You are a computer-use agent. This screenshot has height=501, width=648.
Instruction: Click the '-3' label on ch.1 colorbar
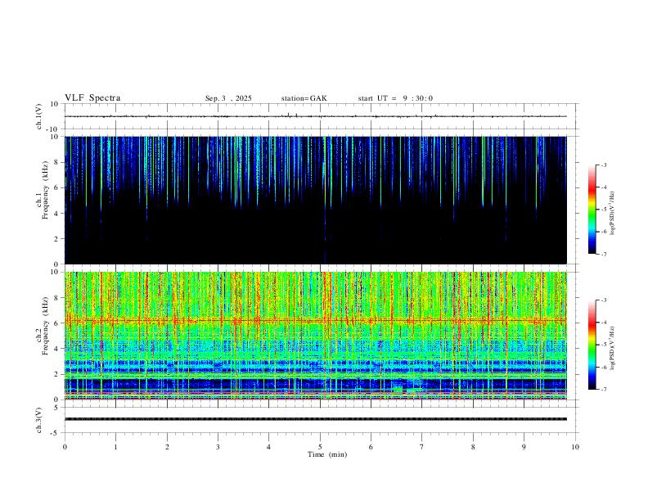click(603, 165)
